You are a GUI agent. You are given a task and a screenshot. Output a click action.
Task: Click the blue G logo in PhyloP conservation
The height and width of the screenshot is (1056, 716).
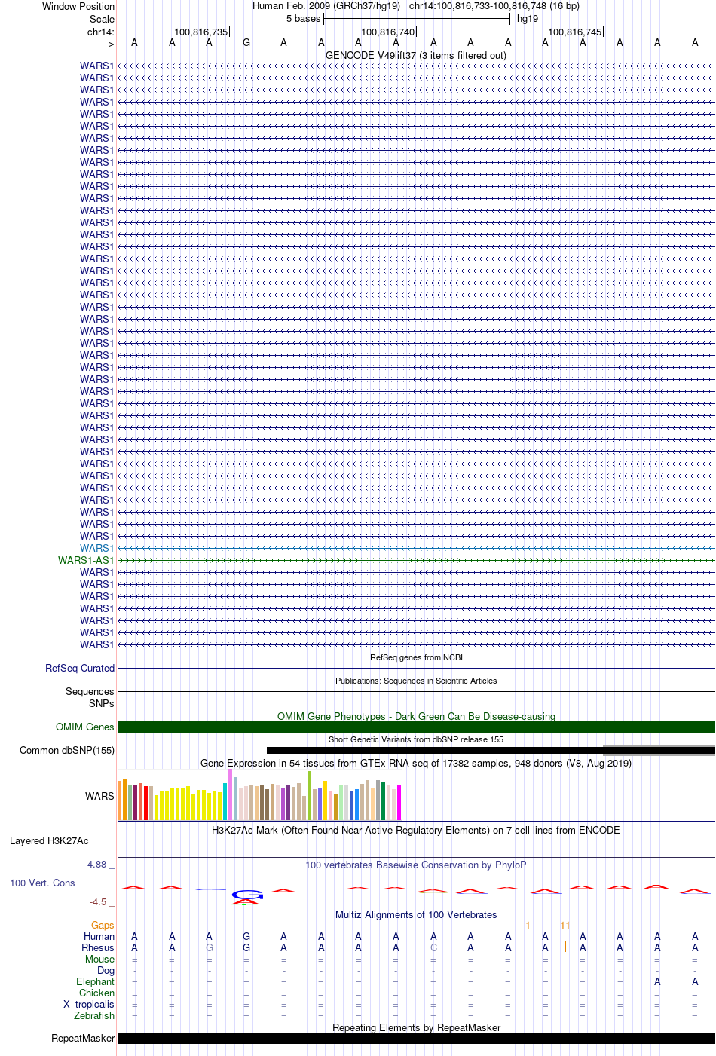[247, 895]
